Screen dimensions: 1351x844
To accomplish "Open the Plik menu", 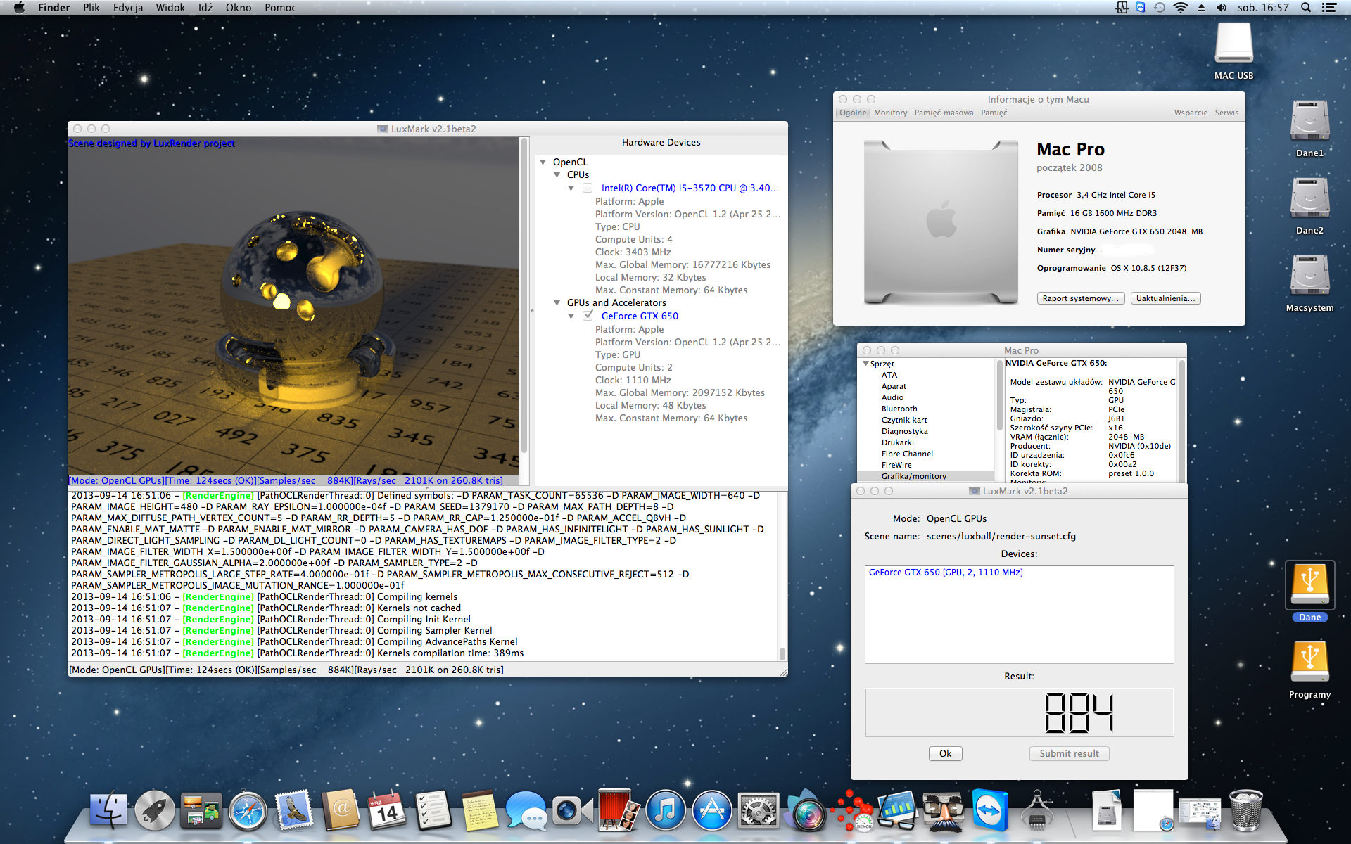I will click(91, 8).
